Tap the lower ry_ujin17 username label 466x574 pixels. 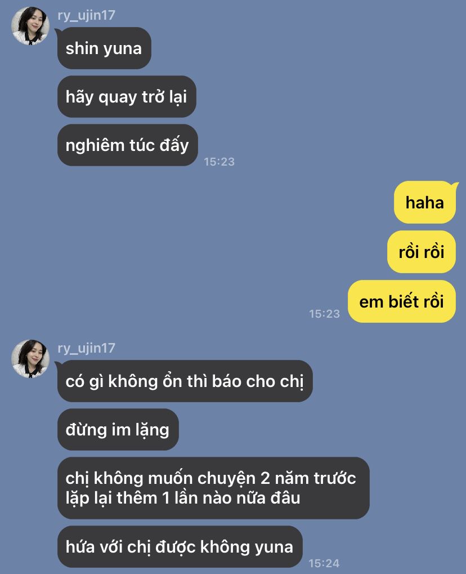point(86,348)
